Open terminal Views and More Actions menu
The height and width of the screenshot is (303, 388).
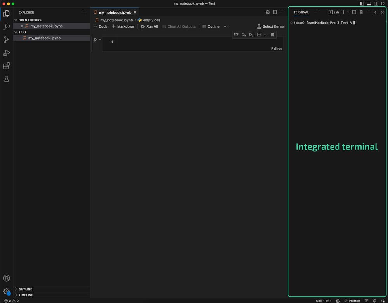369,12
